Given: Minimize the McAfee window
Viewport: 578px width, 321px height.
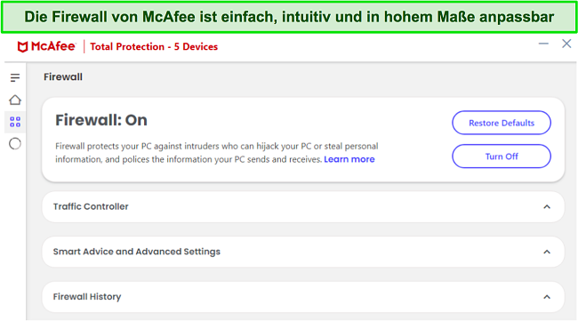Looking at the screenshot, I should click(x=543, y=44).
